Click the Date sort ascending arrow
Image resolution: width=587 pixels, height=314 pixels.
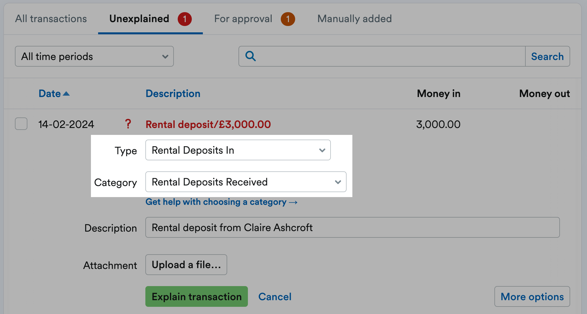(66, 94)
